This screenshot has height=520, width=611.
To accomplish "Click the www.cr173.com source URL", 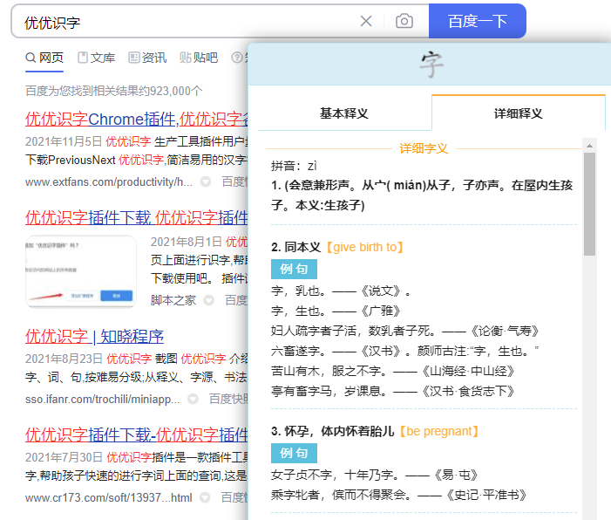I will click(x=109, y=497).
